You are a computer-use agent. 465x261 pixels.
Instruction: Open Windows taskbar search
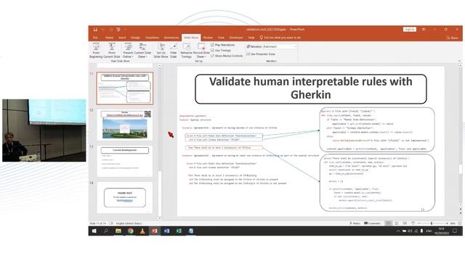point(106,231)
